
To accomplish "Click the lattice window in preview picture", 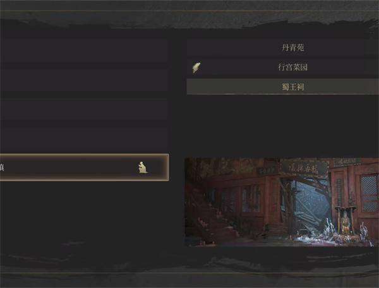I will click(368, 193).
